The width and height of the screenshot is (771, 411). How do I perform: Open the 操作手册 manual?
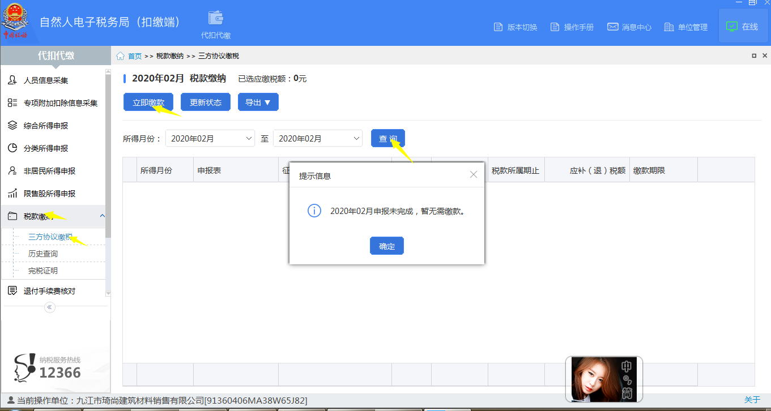click(x=572, y=27)
